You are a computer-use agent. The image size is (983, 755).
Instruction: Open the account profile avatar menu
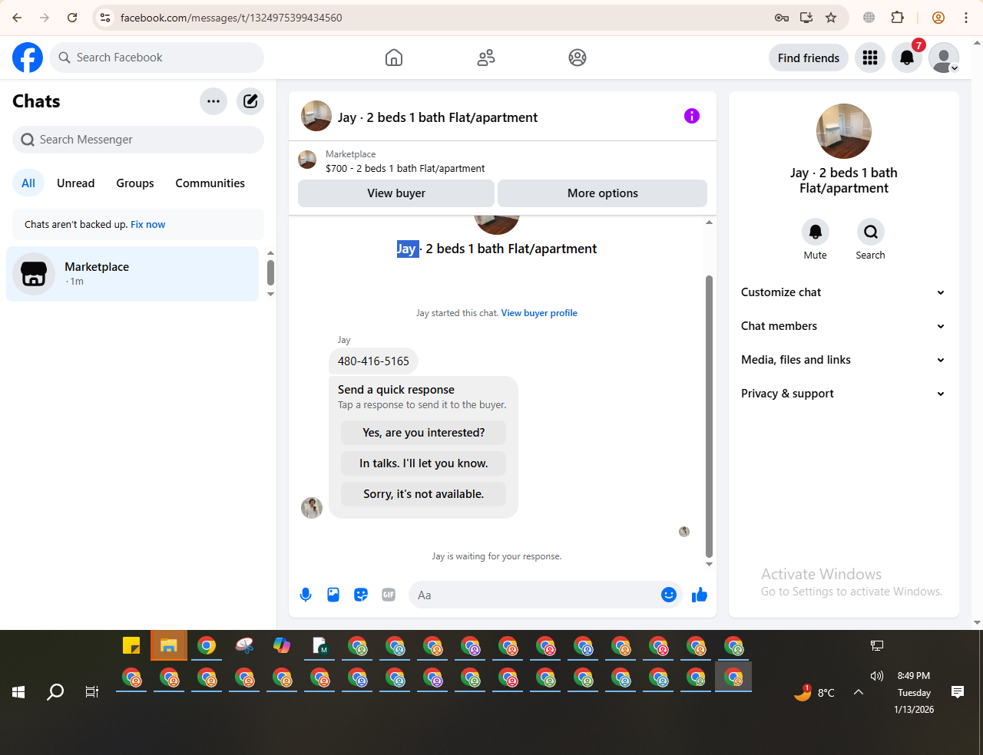[x=944, y=58]
